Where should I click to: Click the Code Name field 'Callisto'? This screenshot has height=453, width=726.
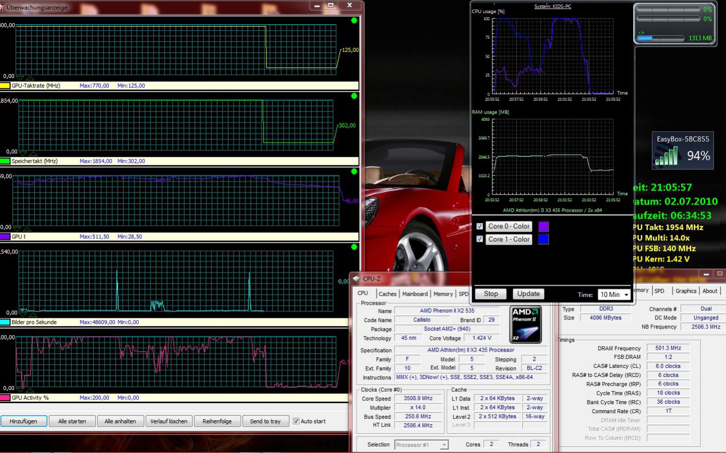click(422, 319)
